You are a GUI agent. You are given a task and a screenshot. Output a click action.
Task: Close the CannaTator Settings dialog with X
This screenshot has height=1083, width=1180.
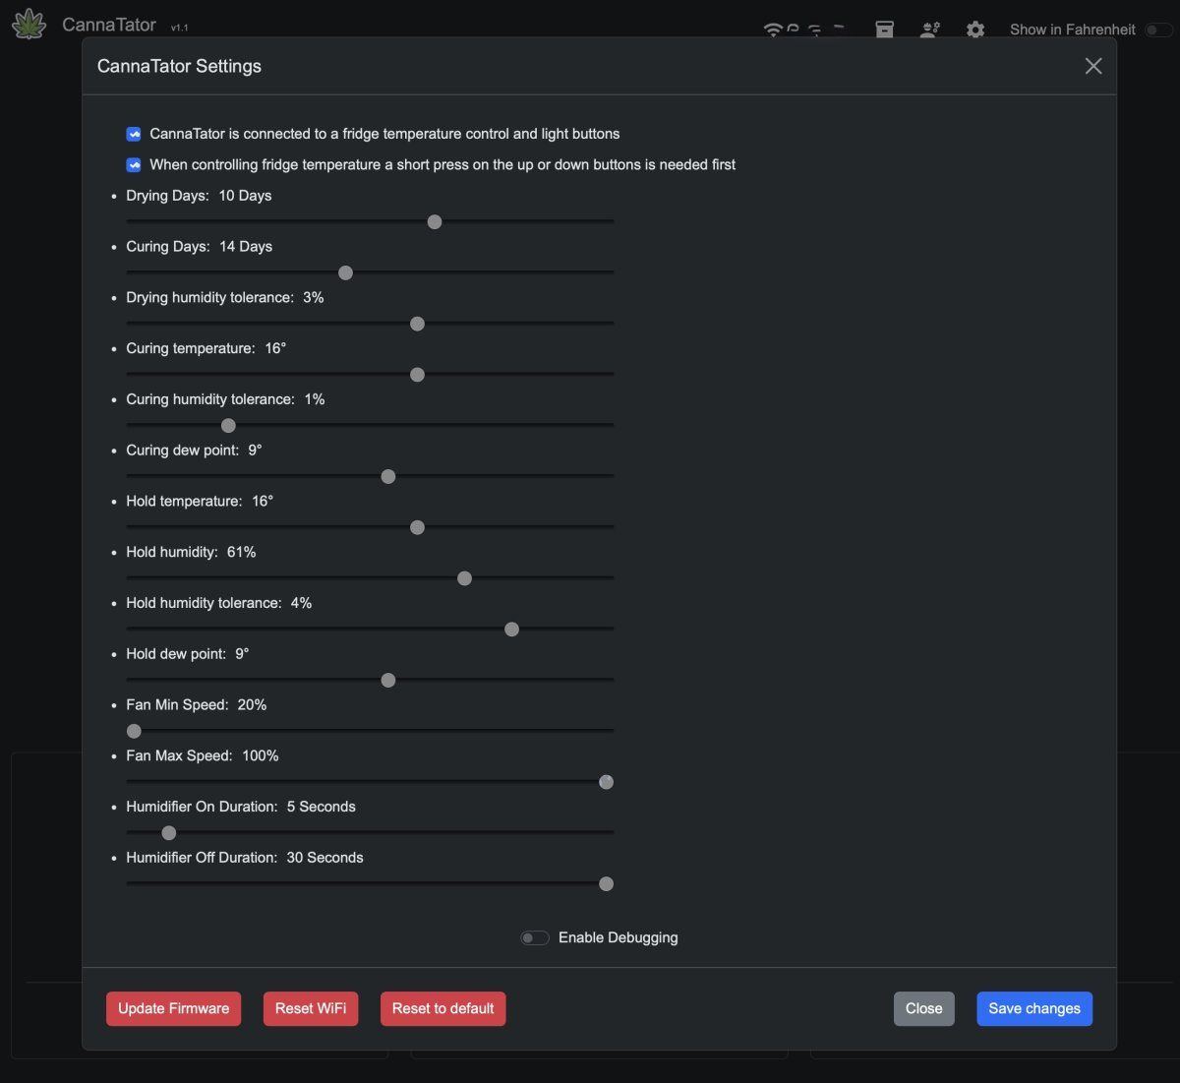pos(1093,66)
